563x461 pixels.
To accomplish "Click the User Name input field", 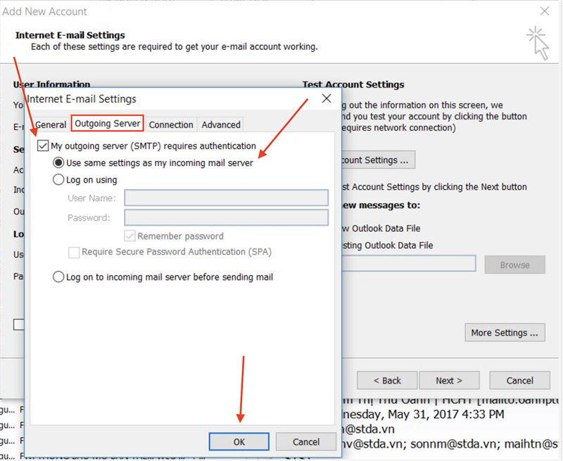I will tap(226, 197).
